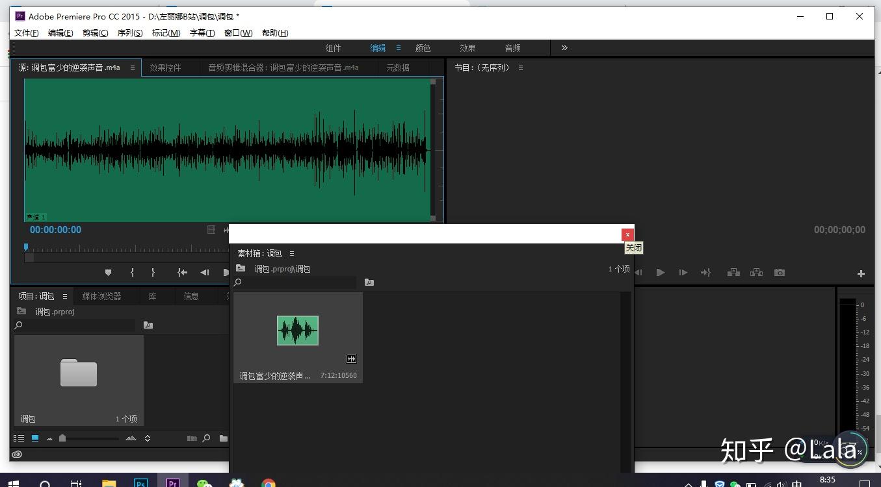
Task: Select 音频 workspace
Action: [512, 48]
